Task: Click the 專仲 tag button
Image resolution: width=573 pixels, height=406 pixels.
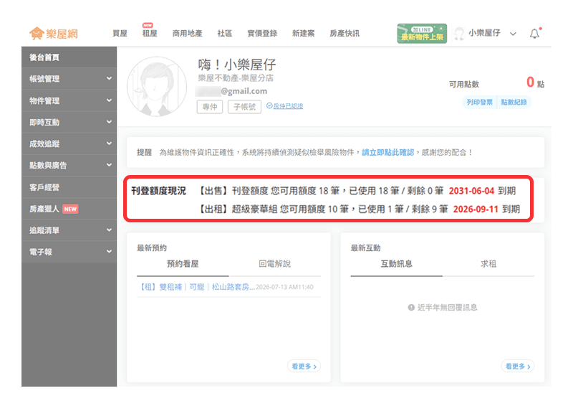Action: (x=210, y=107)
